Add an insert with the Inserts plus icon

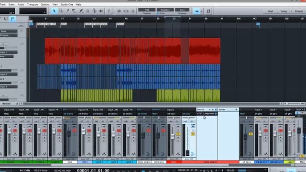click(212, 109)
